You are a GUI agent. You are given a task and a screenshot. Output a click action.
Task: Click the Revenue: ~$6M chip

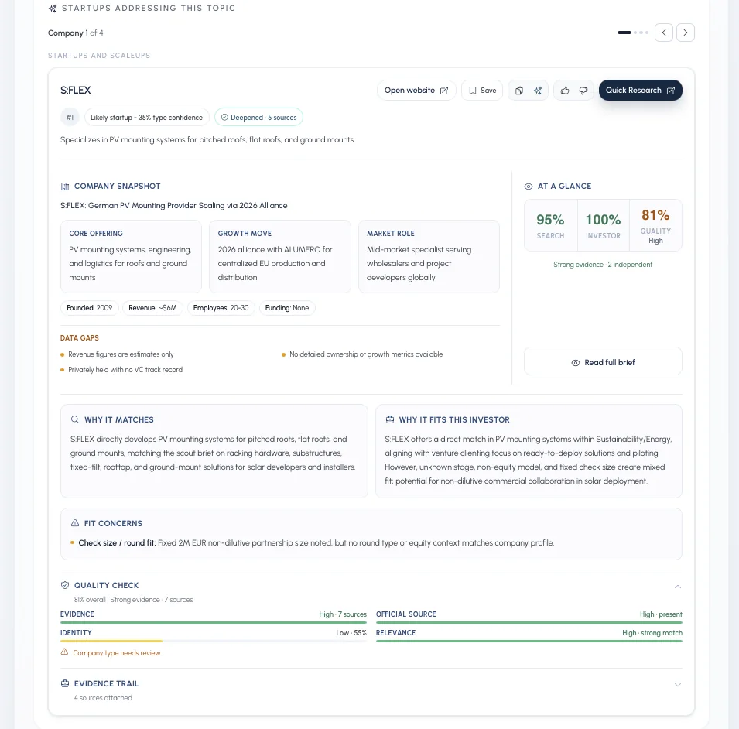[x=152, y=308]
